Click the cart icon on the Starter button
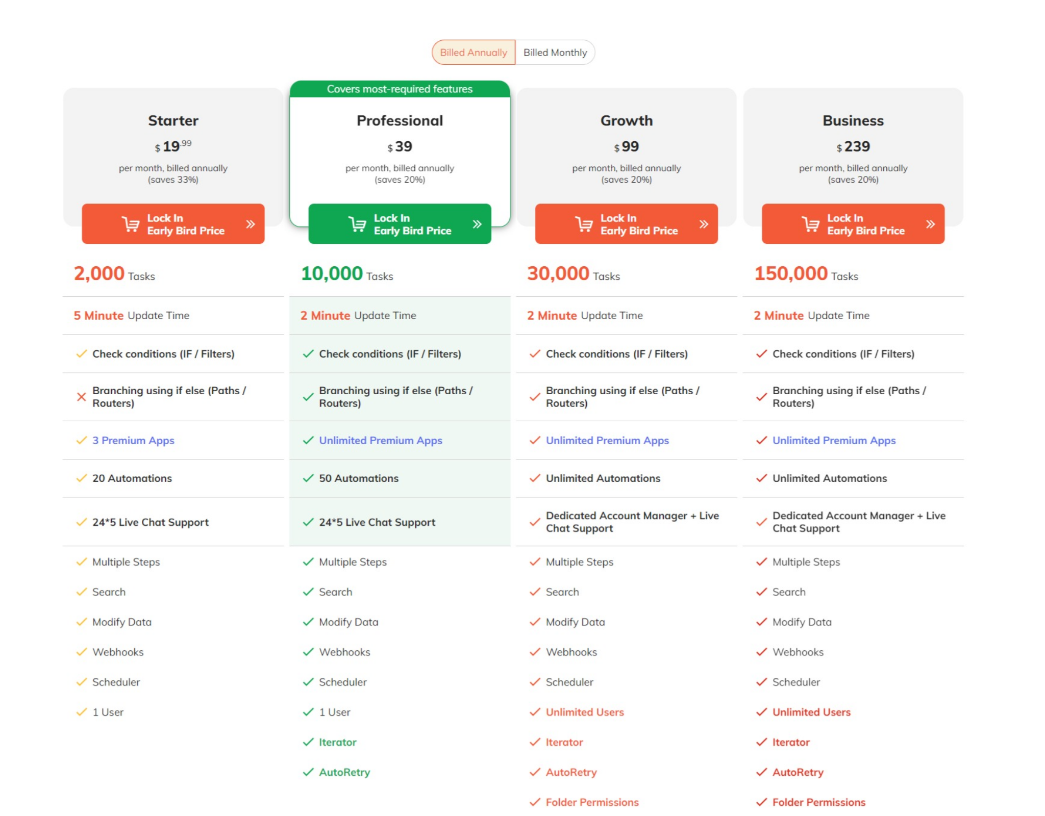Image resolution: width=1045 pixels, height=816 pixels. (131, 224)
